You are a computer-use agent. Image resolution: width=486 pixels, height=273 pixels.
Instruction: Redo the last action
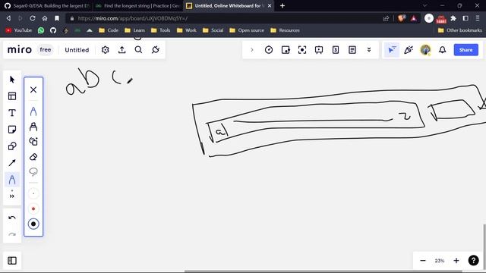tap(12, 234)
